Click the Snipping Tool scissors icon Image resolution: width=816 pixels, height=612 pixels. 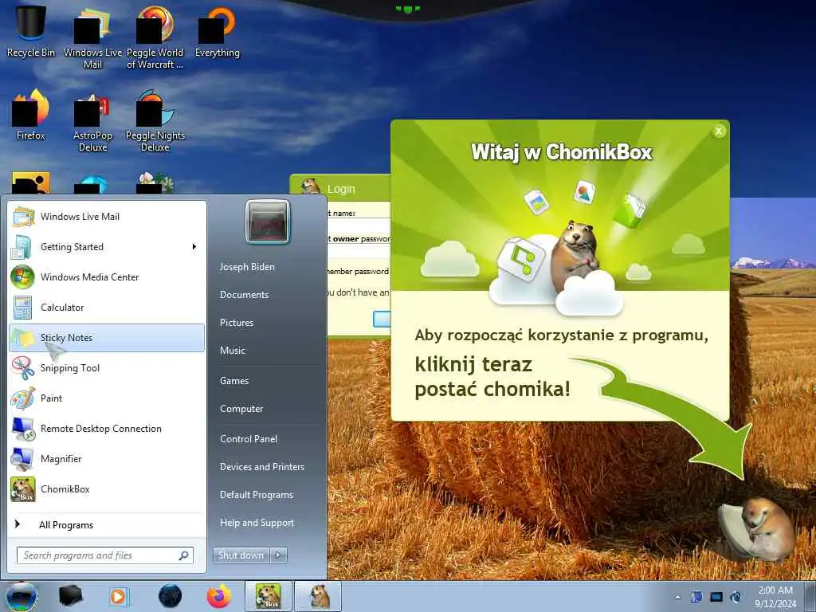point(23,368)
